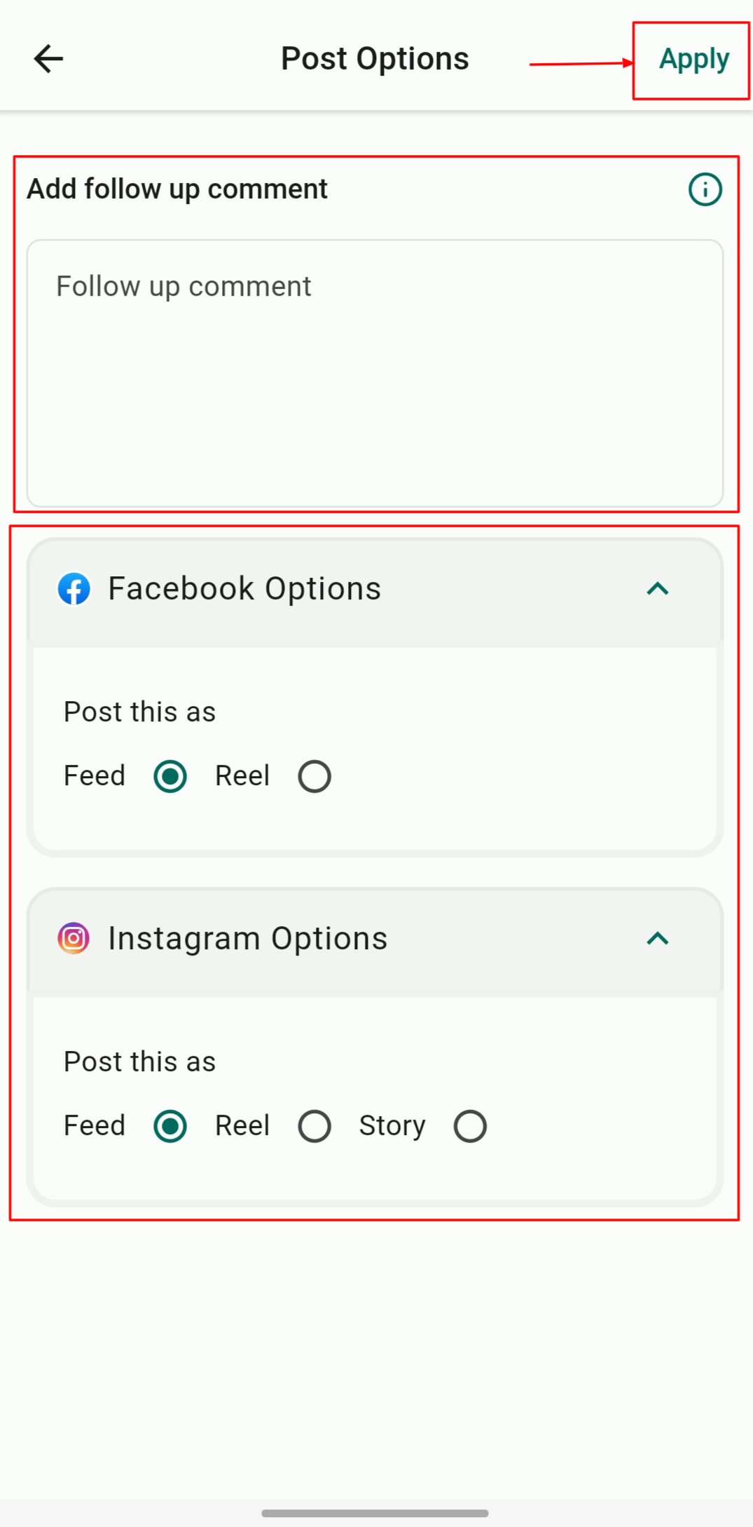The image size is (753, 1527).
Task: Collapse Instagram Options using its chevron
Action: coord(658,938)
